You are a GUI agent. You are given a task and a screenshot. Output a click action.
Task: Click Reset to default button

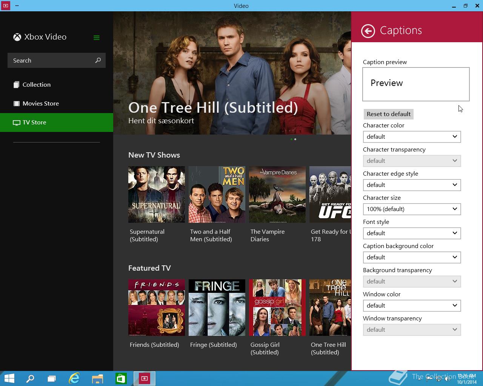388,114
